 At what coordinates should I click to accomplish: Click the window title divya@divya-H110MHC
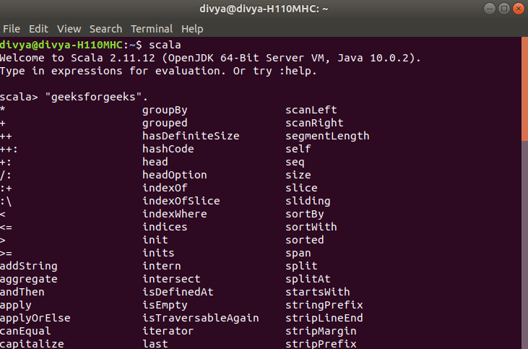(x=264, y=9)
